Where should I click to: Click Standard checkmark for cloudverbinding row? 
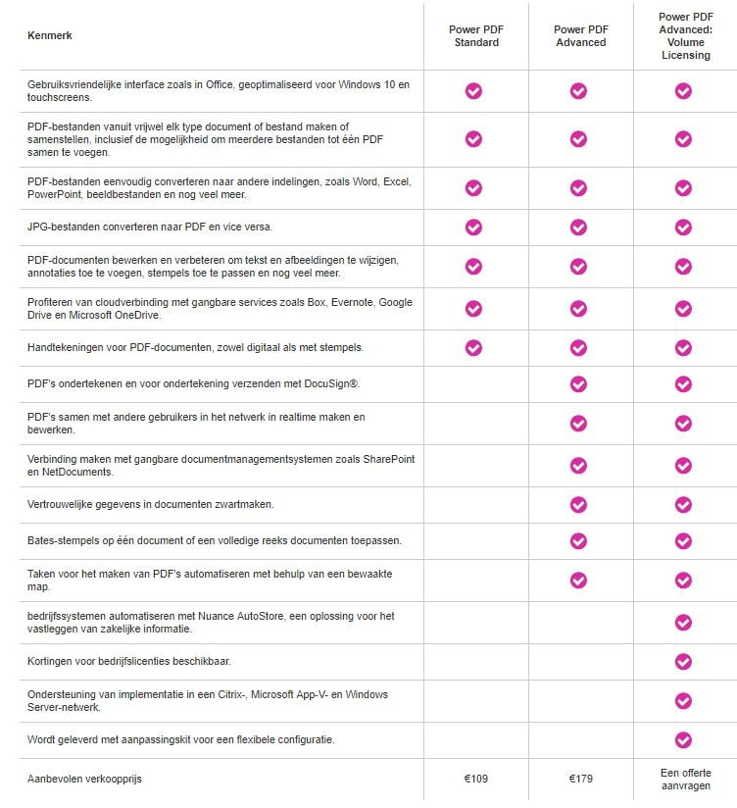click(x=473, y=308)
